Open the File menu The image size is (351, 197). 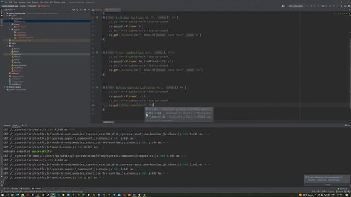click(6, 2)
